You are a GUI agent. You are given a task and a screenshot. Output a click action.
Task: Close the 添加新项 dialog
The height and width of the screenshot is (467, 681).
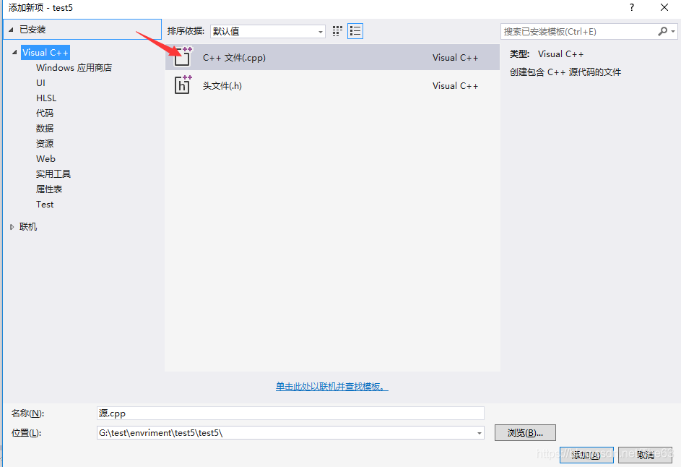[x=664, y=7]
